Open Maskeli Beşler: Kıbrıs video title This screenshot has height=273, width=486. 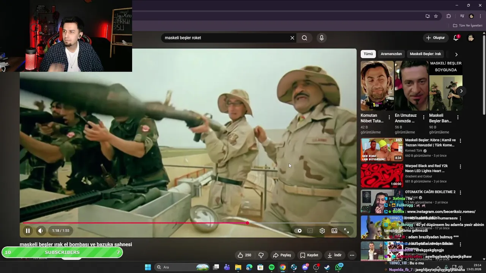click(x=430, y=143)
